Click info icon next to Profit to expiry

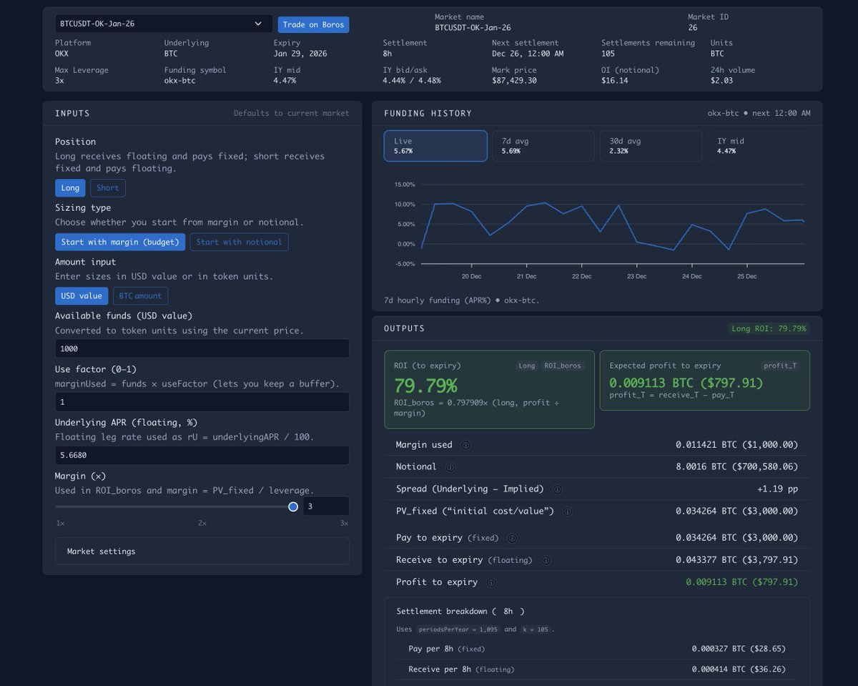point(490,582)
